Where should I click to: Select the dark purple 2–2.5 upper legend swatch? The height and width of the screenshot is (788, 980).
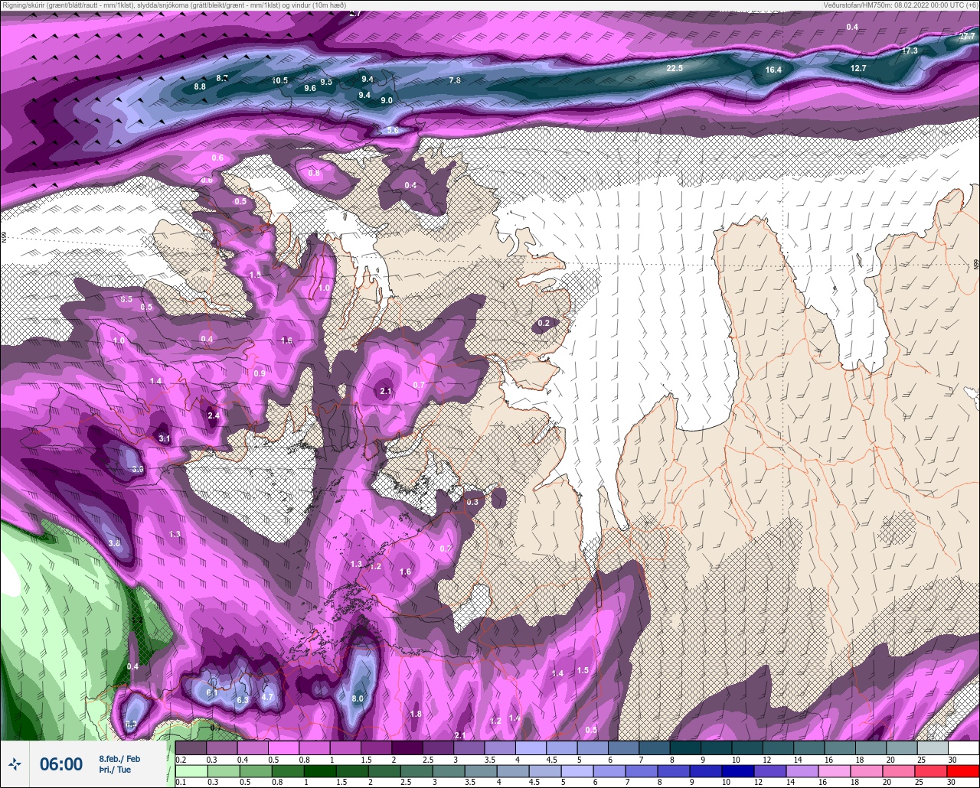407,747
